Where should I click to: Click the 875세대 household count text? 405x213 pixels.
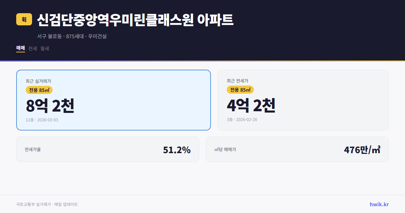click(x=75, y=36)
